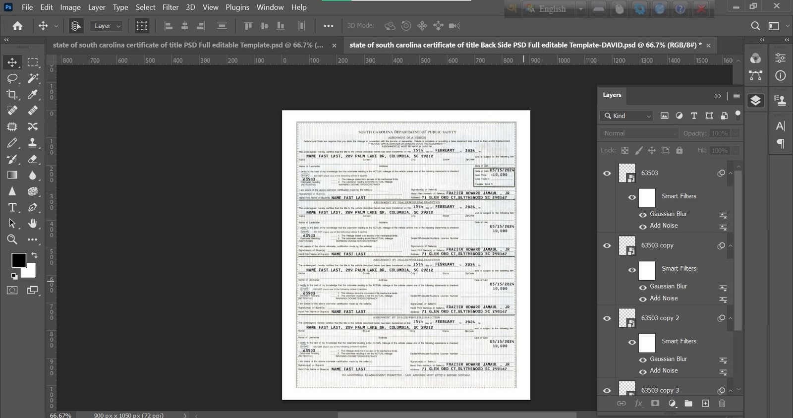The width and height of the screenshot is (793, 418).
Task: Click Add layer style fx icon
Action: (638, 404)
